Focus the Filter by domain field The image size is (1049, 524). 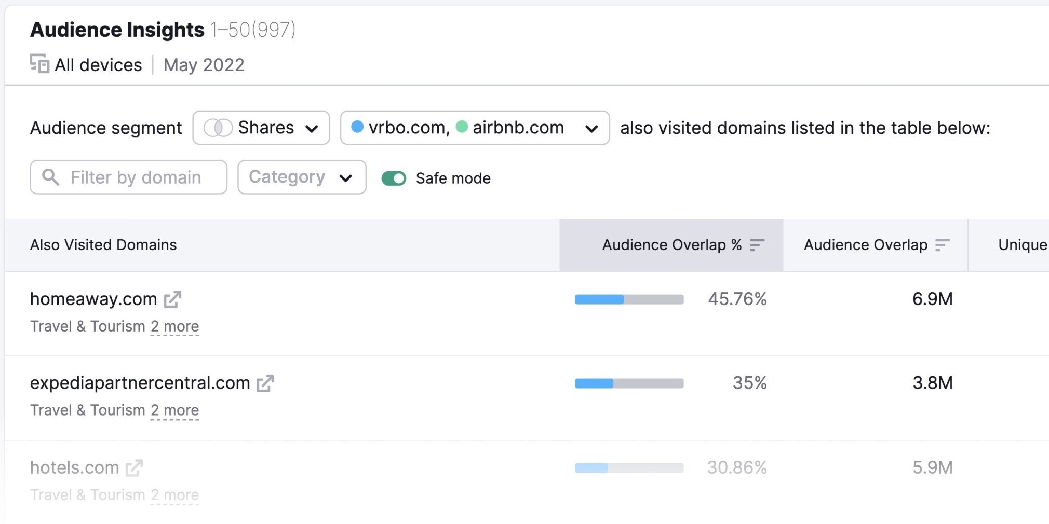129,177
